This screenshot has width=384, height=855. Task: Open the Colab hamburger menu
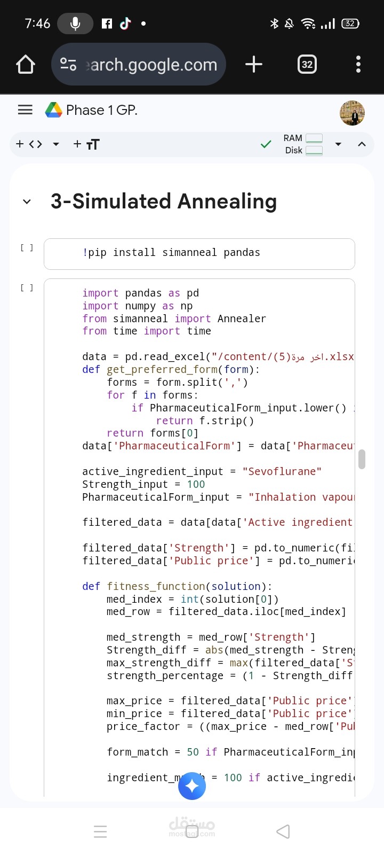tap(25, 110)
